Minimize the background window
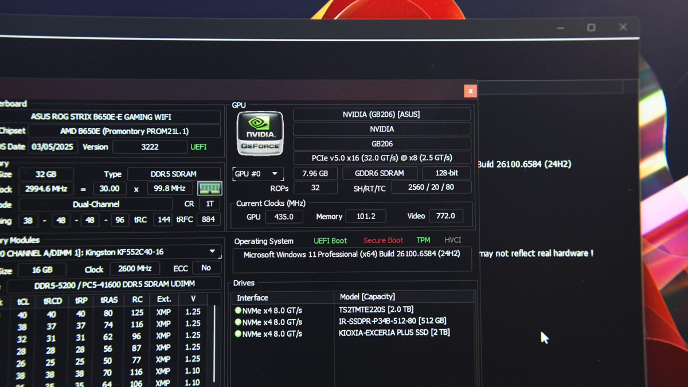 tap(561, 28)
